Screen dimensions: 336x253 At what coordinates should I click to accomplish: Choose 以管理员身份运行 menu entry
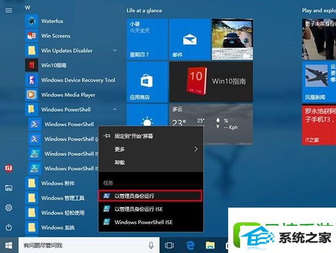tap(150, 196)
